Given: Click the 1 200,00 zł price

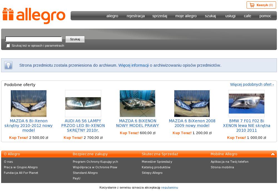Looking at the screenshot, I should [202, 133].
